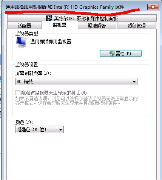This screenshot has width=162, height=180.
Task: Open 英特尔(R) 图形和媒体控制面板 tab
Action: (82, 18)
